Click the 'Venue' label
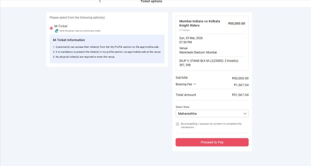Image resolution: width=311 pixels, height=166 pixels. (x=183, y=48)
